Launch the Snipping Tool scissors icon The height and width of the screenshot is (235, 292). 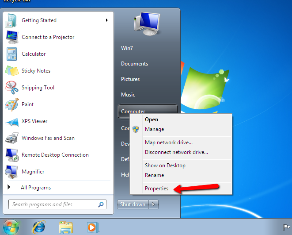pos(12,88)
